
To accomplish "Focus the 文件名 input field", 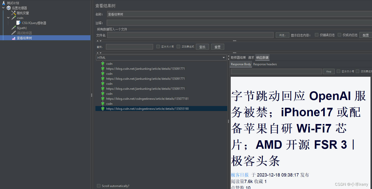I will coord(190,35).
